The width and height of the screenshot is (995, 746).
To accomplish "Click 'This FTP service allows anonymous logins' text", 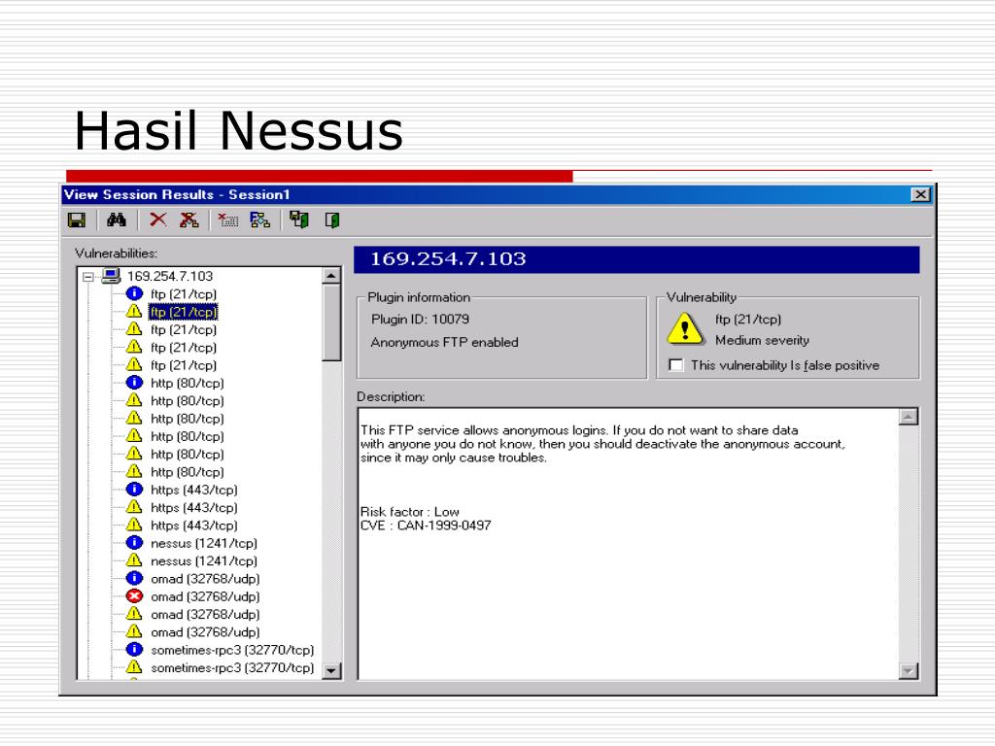I will point(485,430).
